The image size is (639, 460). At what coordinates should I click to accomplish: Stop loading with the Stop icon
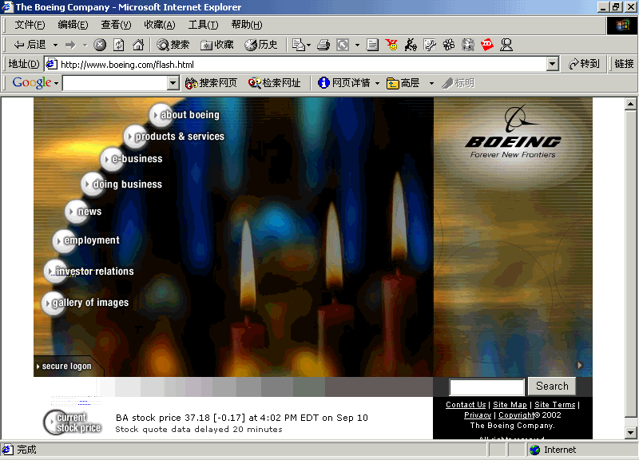click(99, 45)
